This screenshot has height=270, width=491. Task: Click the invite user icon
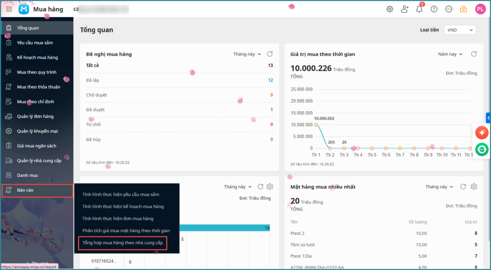[x=405, y=9]
